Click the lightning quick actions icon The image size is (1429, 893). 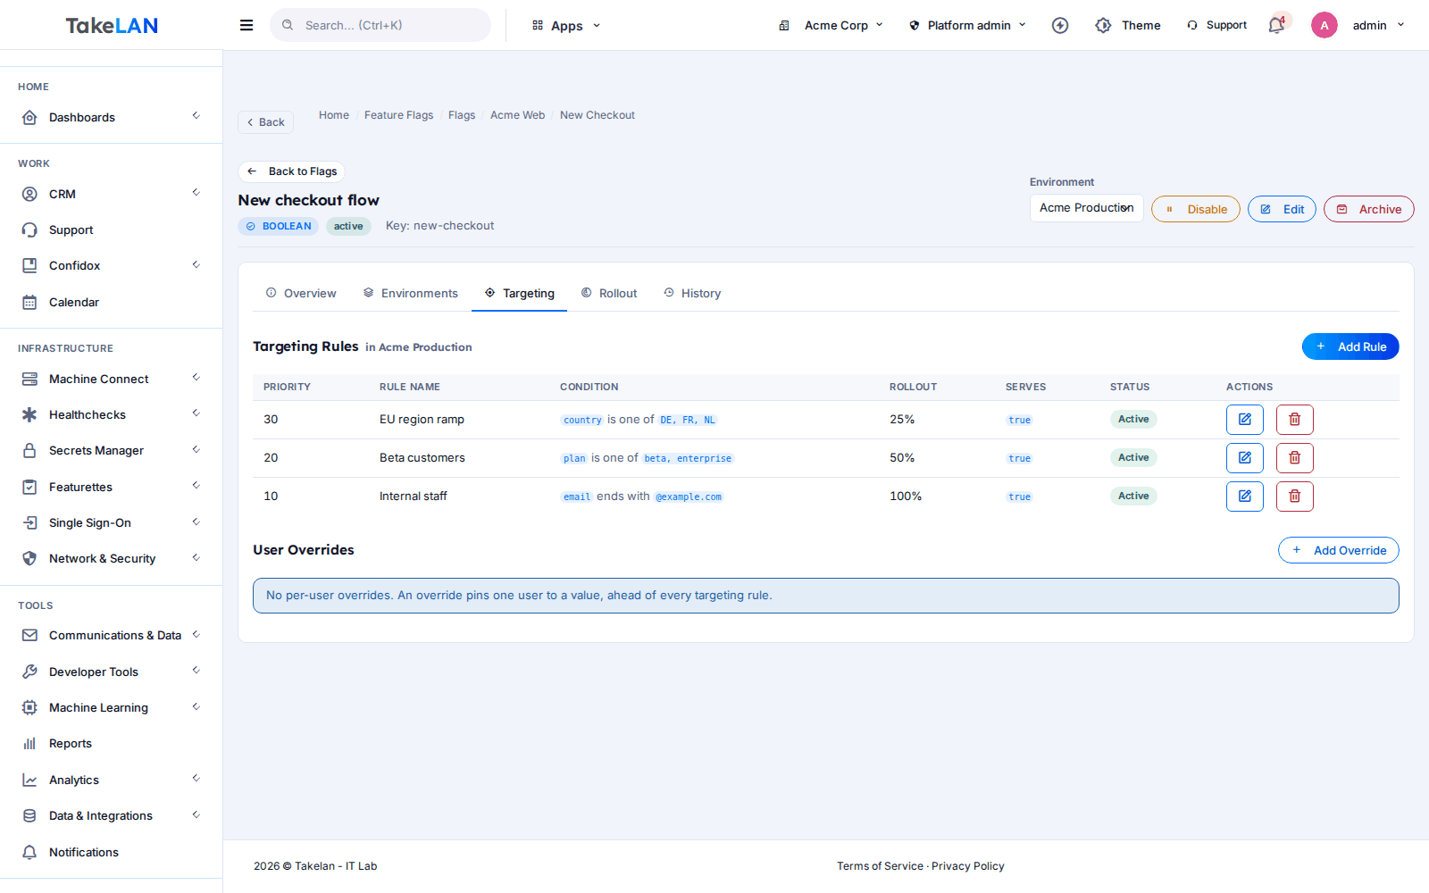pos(1060,25)
